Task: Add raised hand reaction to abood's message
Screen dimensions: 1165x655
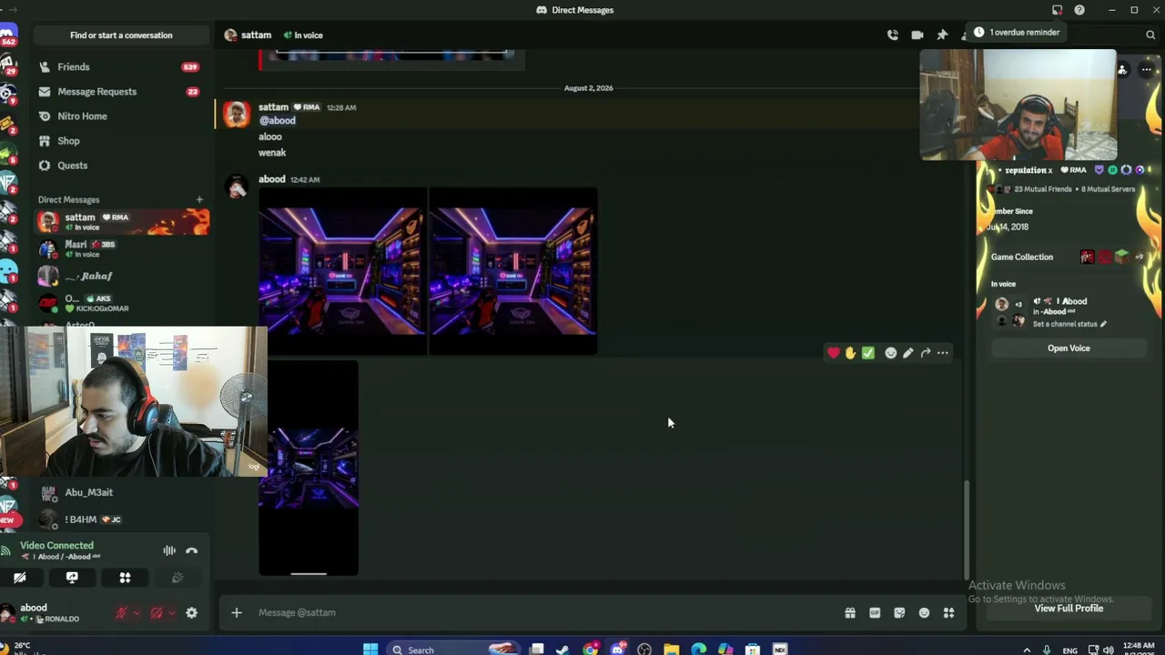Action: pos(850,353)
